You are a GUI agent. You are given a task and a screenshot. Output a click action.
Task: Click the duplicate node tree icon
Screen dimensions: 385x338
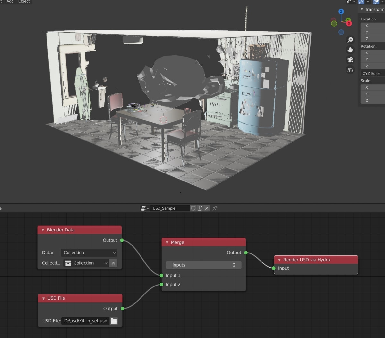200,208
